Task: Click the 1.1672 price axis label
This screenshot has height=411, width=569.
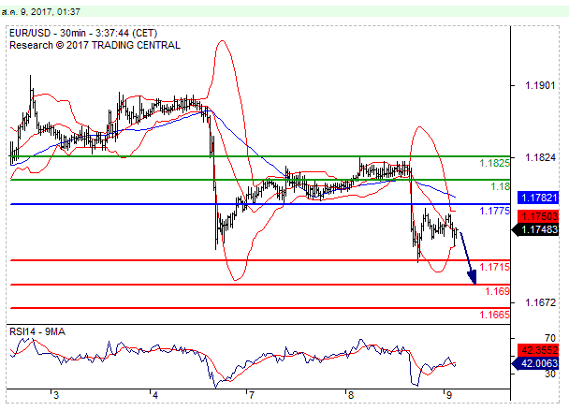Action: click(x=540, y=302)
